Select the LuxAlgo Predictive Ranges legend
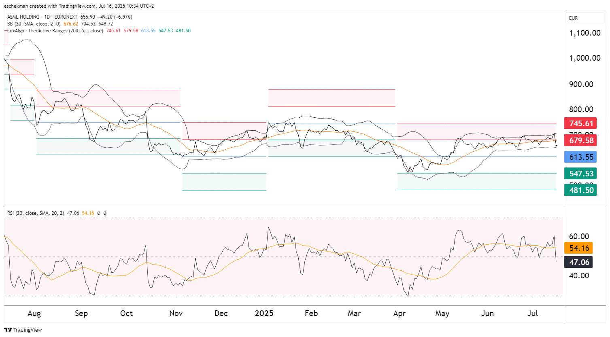Image resolution: width=610 pixels, height=337 pixels. [55, 31]
